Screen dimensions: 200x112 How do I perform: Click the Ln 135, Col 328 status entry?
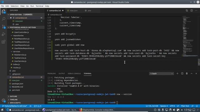coord(152,106)
